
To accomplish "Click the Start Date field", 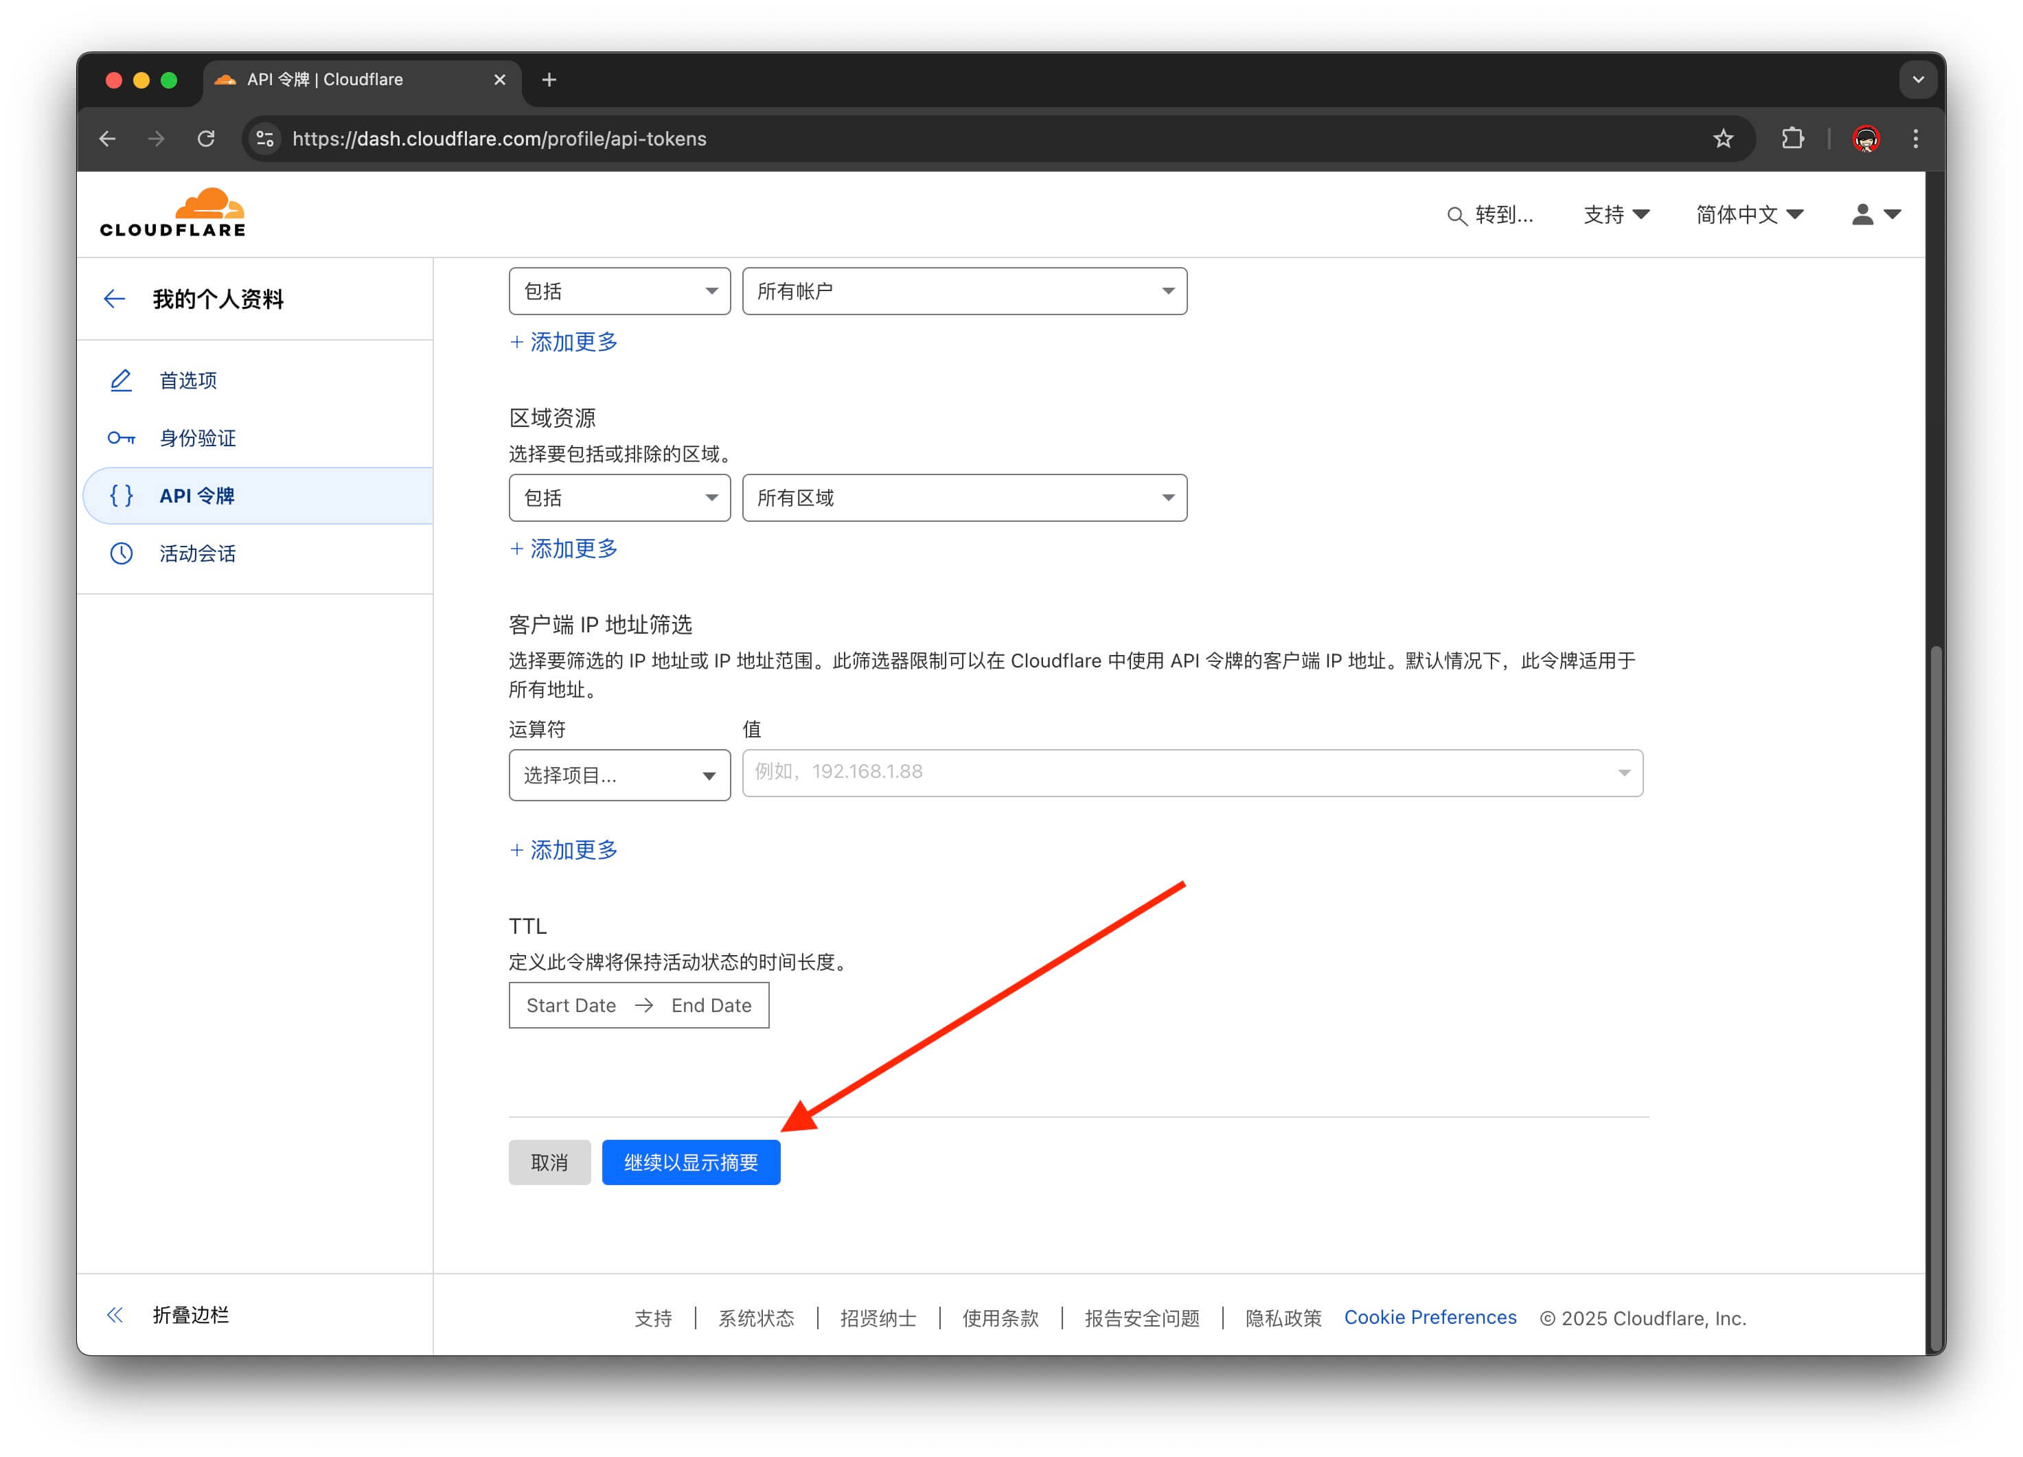I will coord(571,1006).
